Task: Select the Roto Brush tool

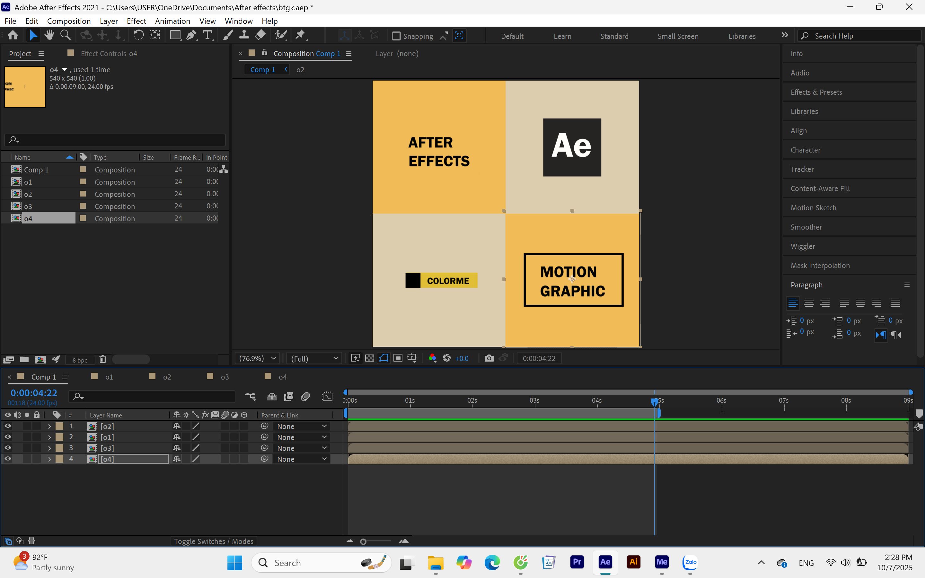Action: (x=281, y=36)
